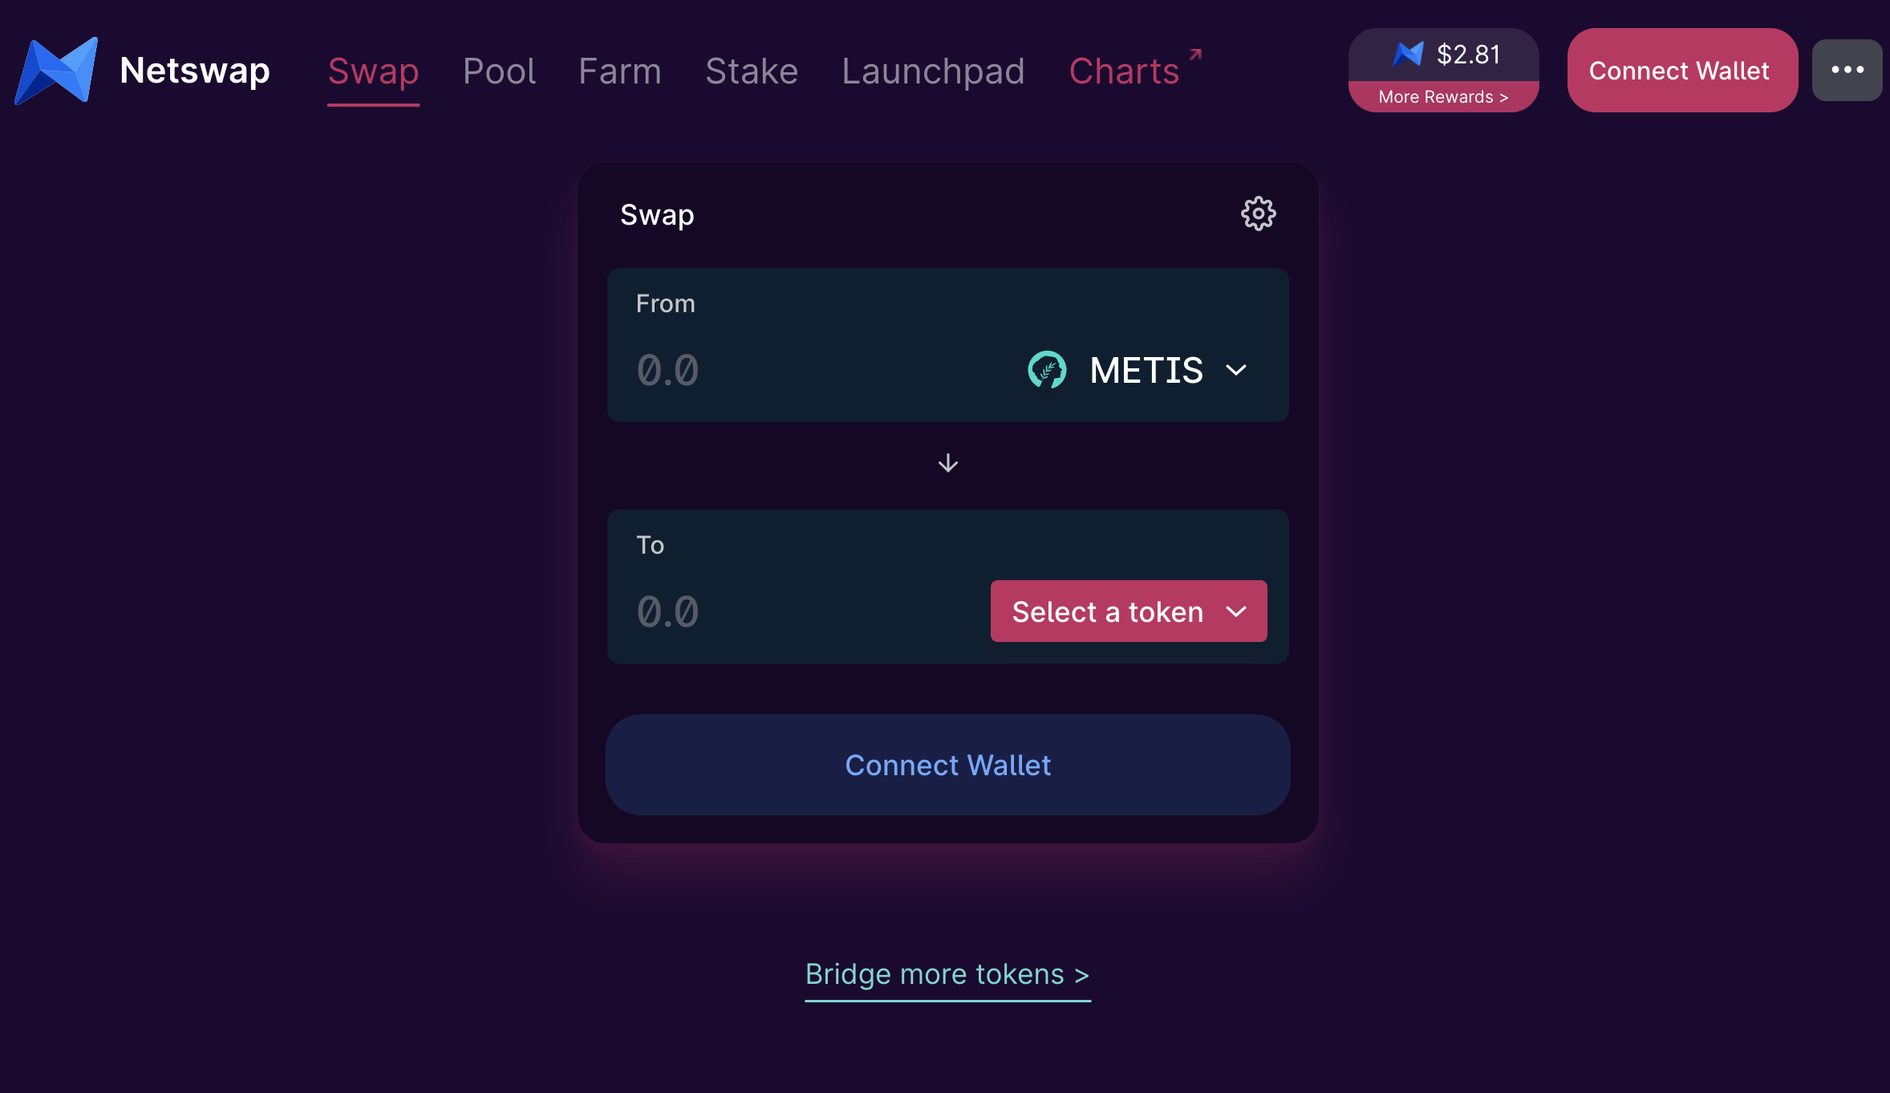The image size is (1890, 1093).
Task: Open the Select a token dropdown
Action: pos(1129,612)
